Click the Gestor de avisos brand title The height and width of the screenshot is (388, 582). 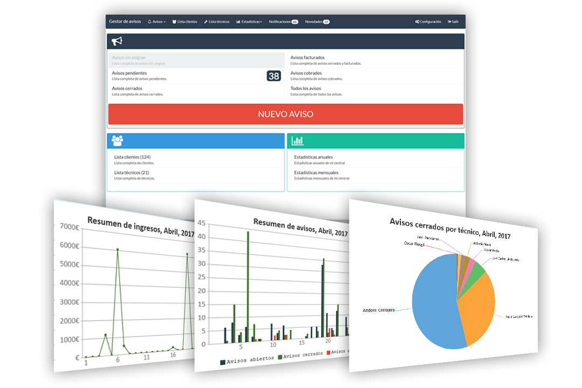[x=125, y=22]
